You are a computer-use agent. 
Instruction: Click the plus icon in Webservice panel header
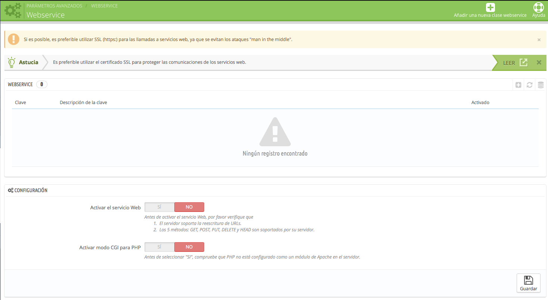[518, 85]
